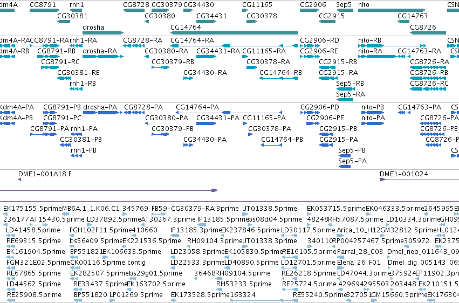Click the CG8728 gene label

[x=136, y=5]
